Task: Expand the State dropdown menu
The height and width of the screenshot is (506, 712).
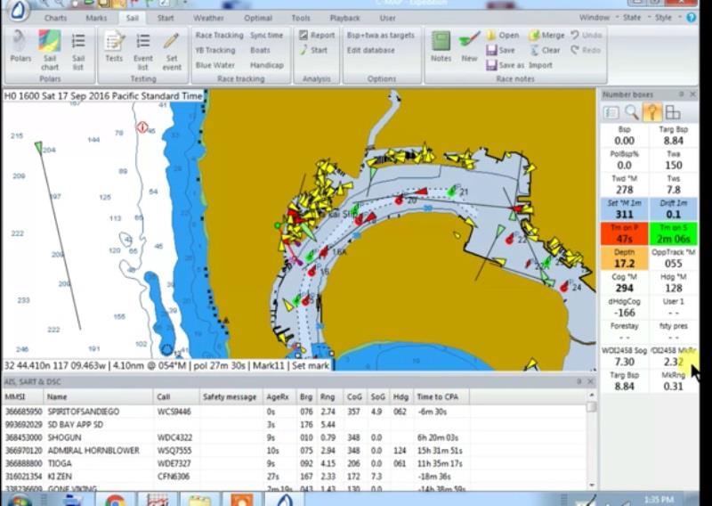Action: coord(635,18)
